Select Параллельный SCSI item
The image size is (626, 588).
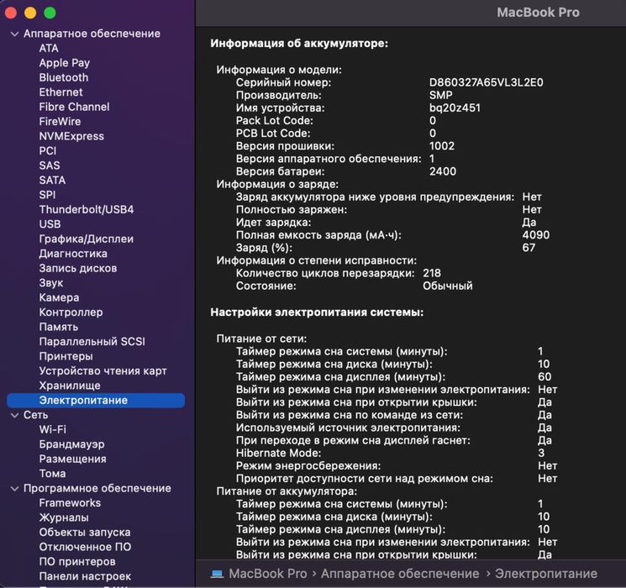click(x=92, y=342)
